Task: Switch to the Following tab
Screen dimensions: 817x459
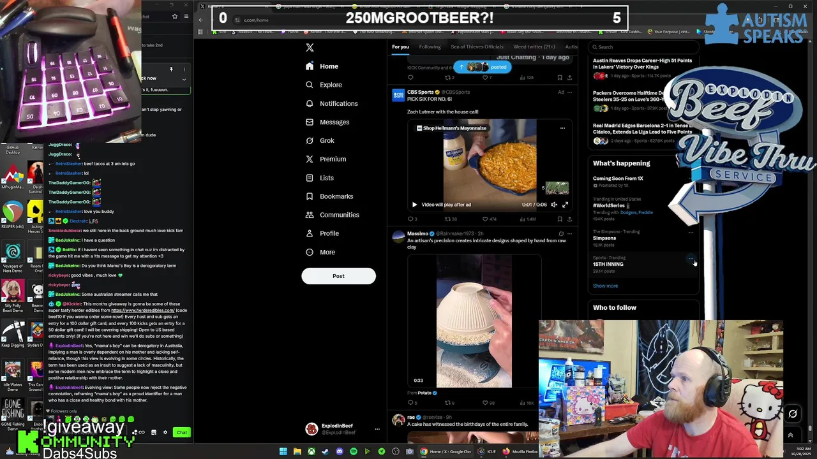Action: coord(430,47)
